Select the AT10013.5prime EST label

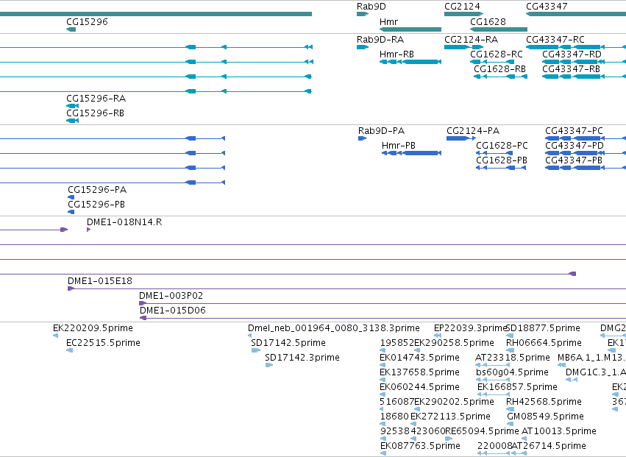[x=559, y=431]
